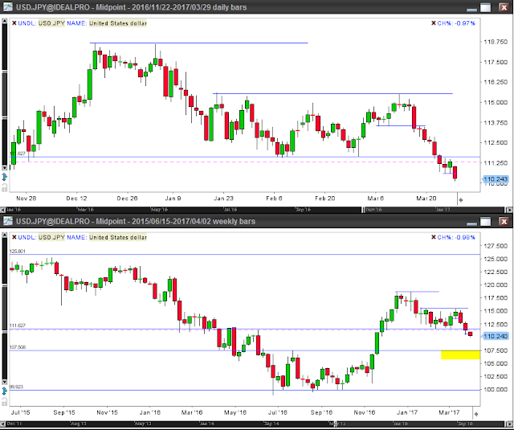514x430 pixels.
Task: Click the 110.240 current price tag on weekly chart
Action: (496, 336)
